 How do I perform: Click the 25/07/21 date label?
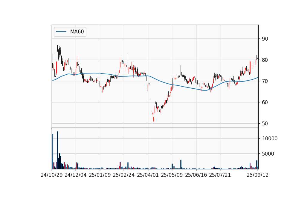(x=220, y=175)
